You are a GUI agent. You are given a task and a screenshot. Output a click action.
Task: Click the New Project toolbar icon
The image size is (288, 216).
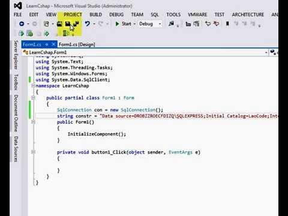(46, 24)
